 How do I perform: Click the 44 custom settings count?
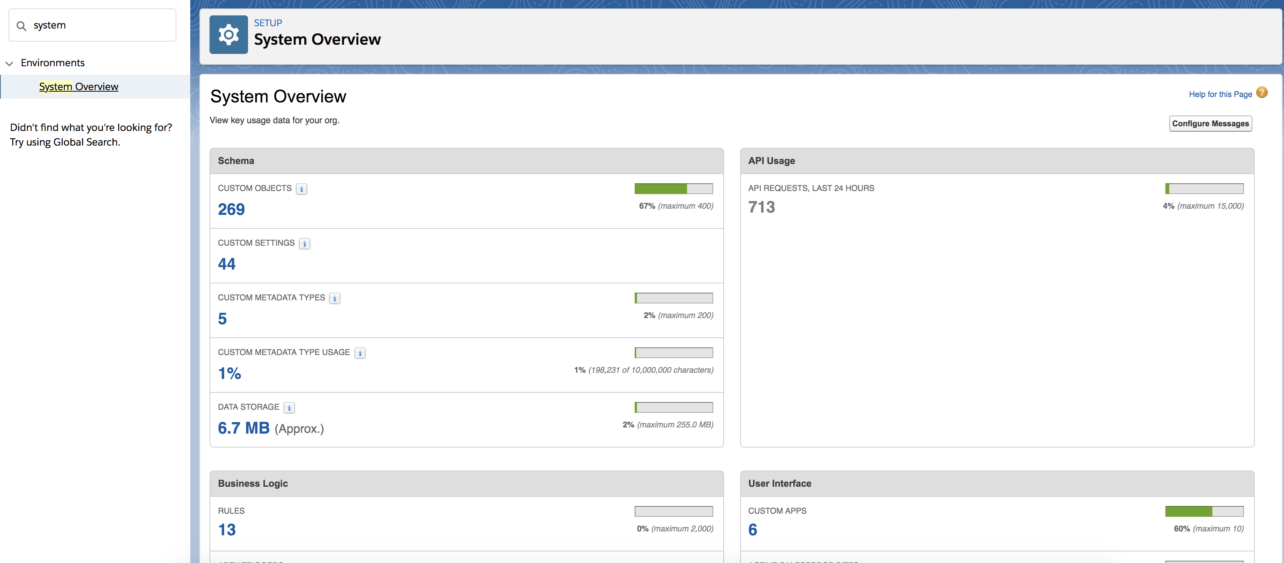click(x=227, y=264)
